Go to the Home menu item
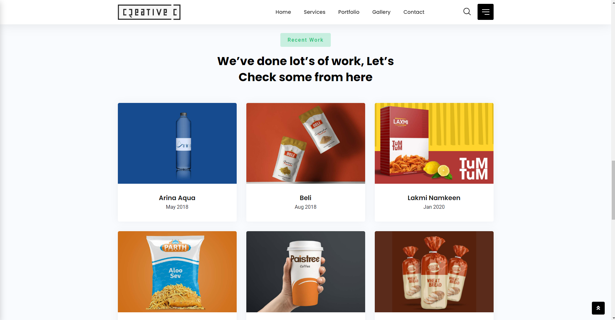Image resolution: width=615 pixels, height=320 pixels. (283, 12)
